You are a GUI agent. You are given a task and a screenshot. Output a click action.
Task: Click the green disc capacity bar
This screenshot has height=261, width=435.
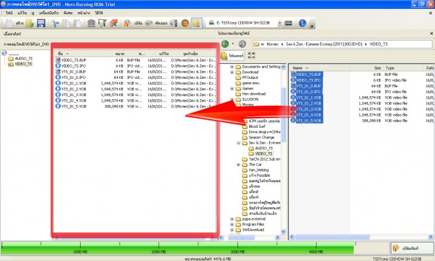[177, 248]
